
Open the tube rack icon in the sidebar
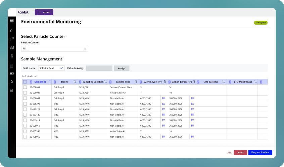point(12,65)
